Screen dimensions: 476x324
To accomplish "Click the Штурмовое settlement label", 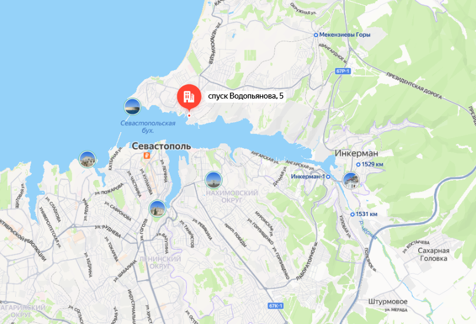I will coord(388,302).
